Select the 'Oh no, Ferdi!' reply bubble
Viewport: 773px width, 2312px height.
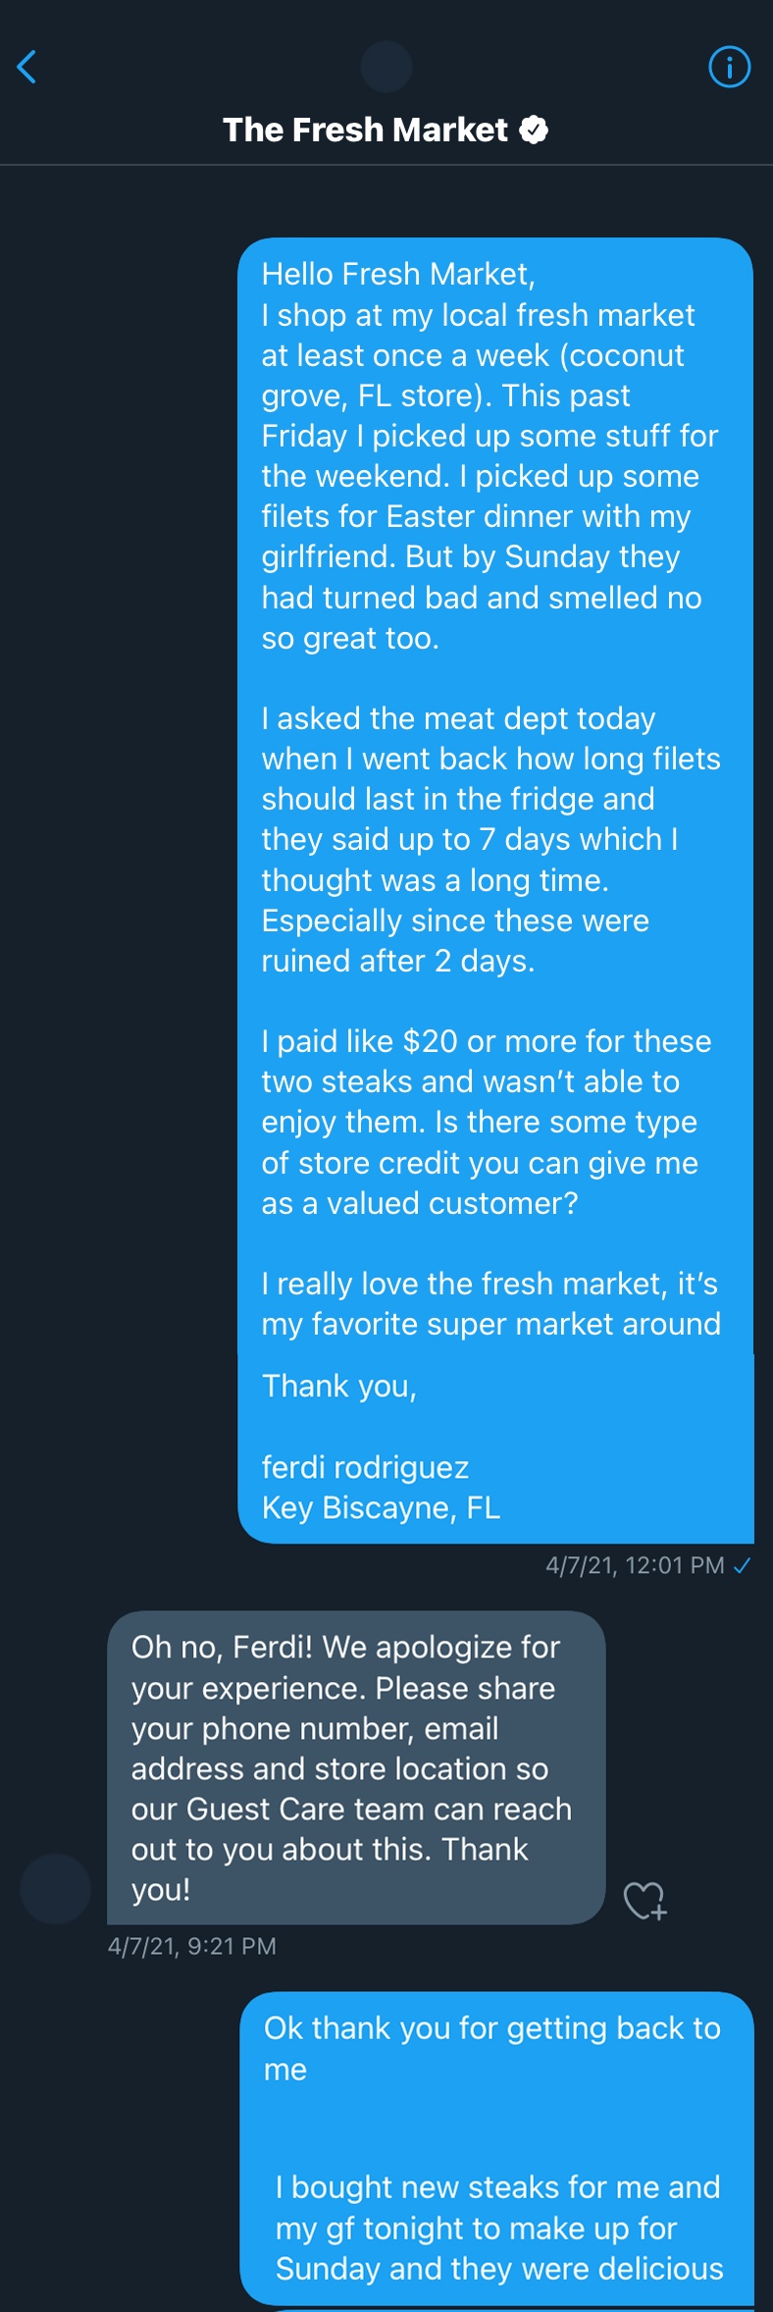[356, 1767]
